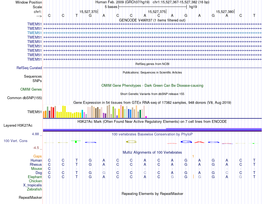The height and width of the screenshot is (204, 262).
Task: Click the '5 bases' scale bar
Action: pos(153,7)
